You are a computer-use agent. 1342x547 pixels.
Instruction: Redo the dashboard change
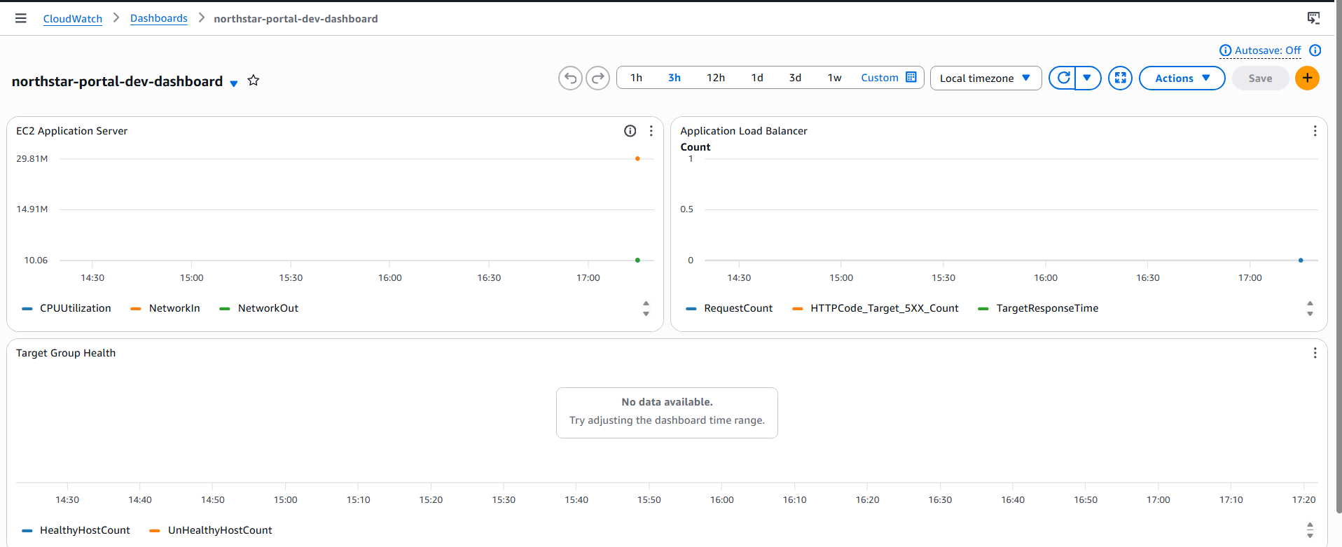pyautogui.click(x=597, y=78)
